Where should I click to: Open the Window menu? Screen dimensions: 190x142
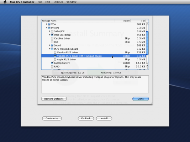[72, 2]
